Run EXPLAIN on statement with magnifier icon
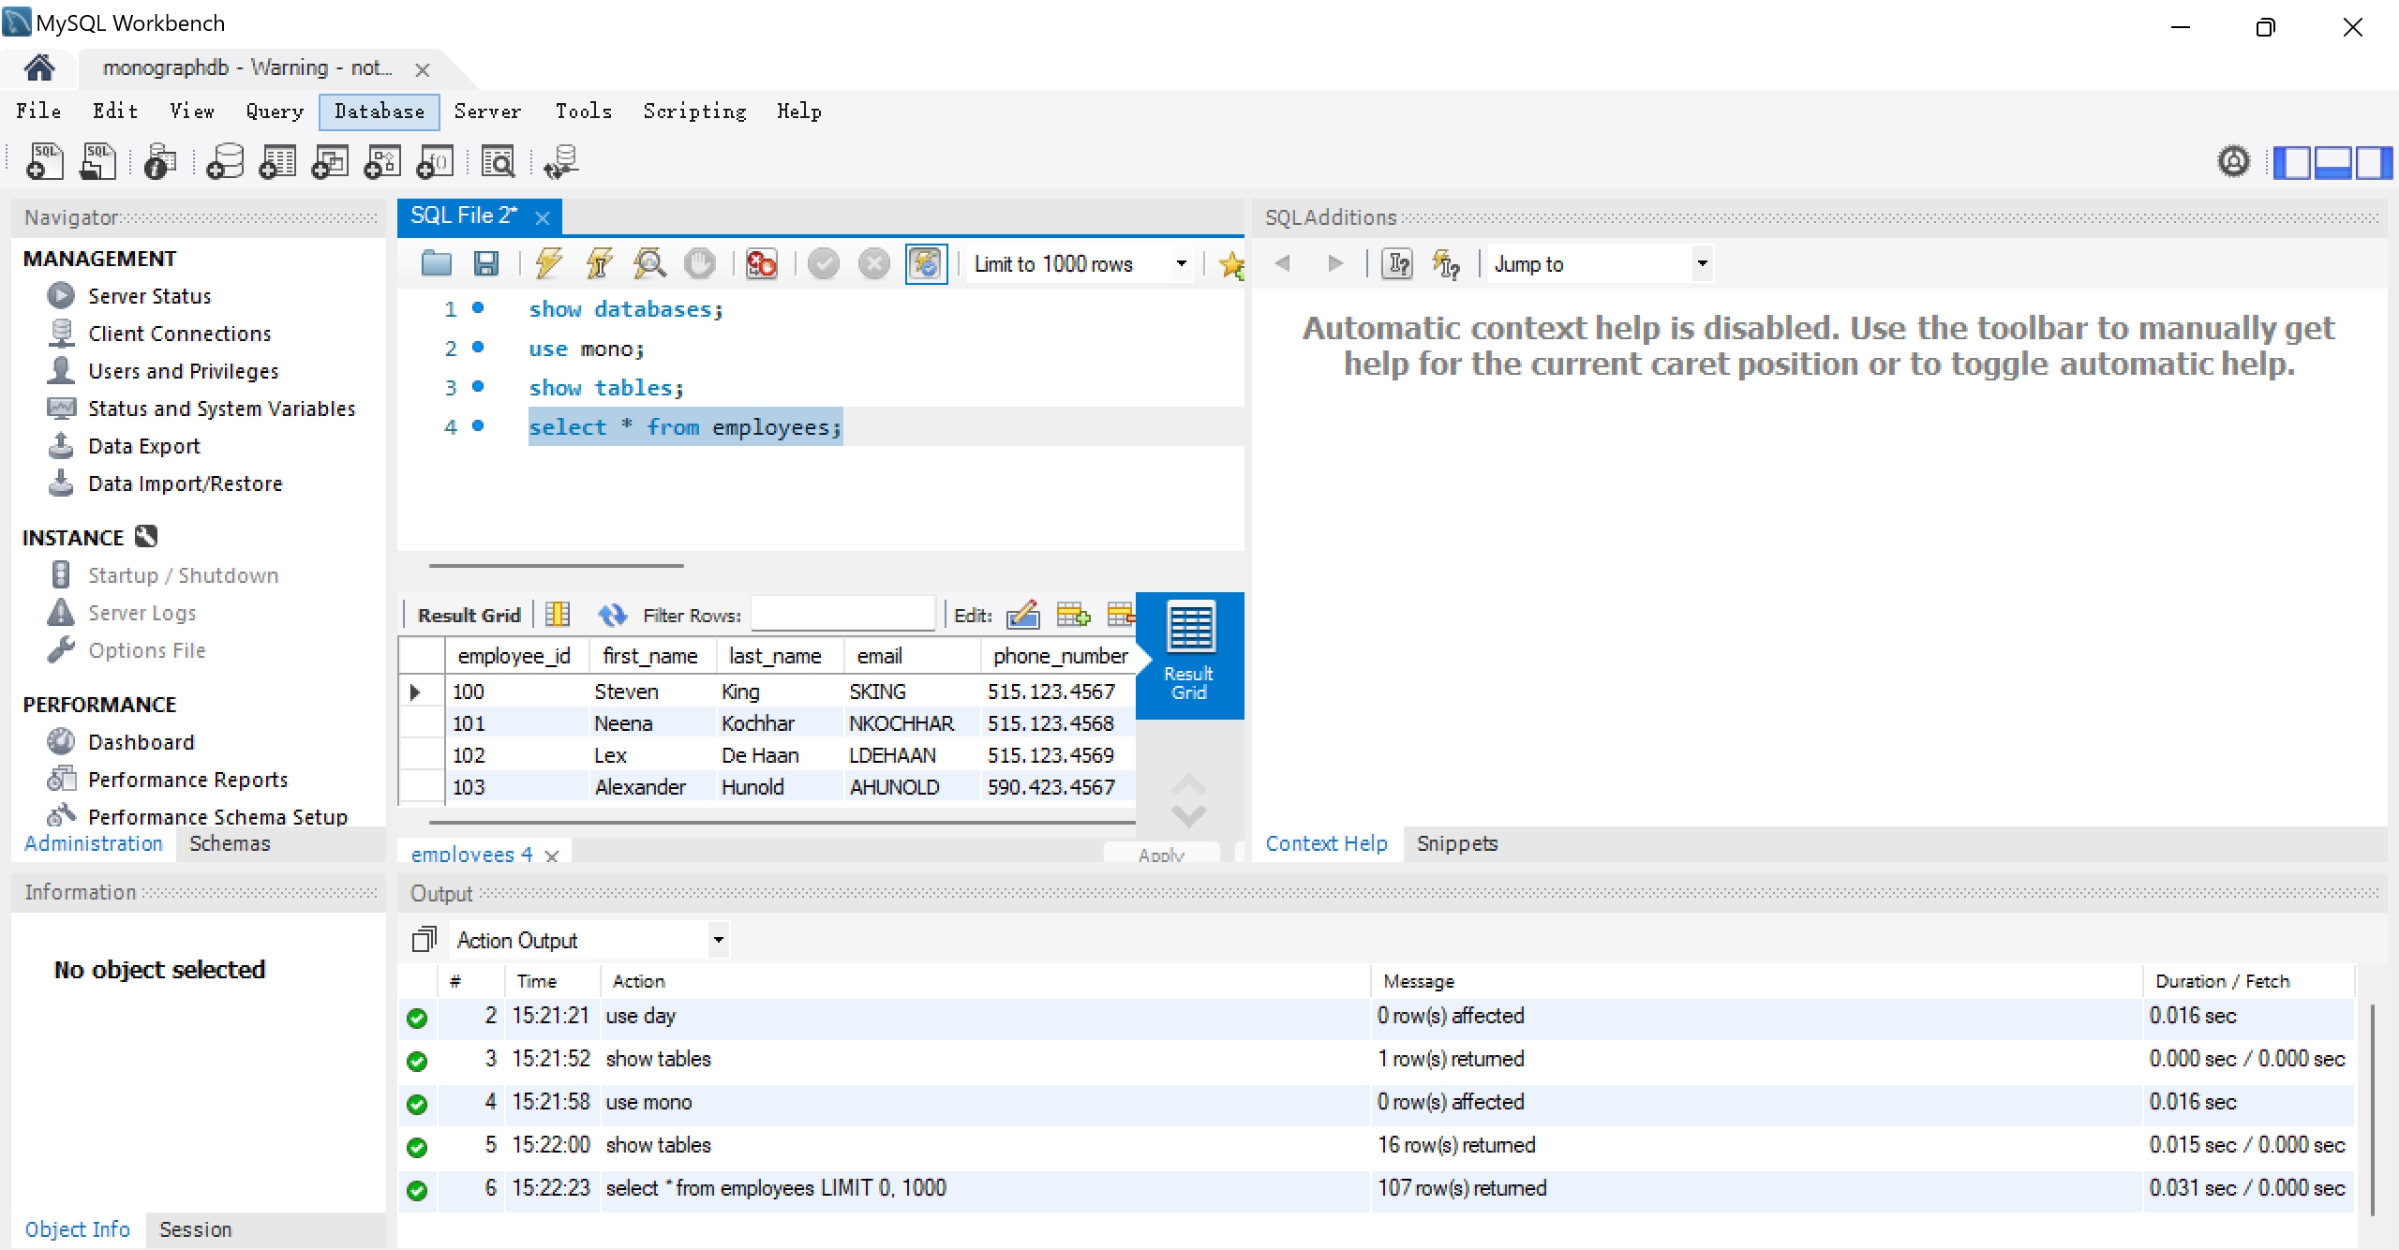Image resolution: width=2399 pixels, height=1250 pixels. (649, 264)
